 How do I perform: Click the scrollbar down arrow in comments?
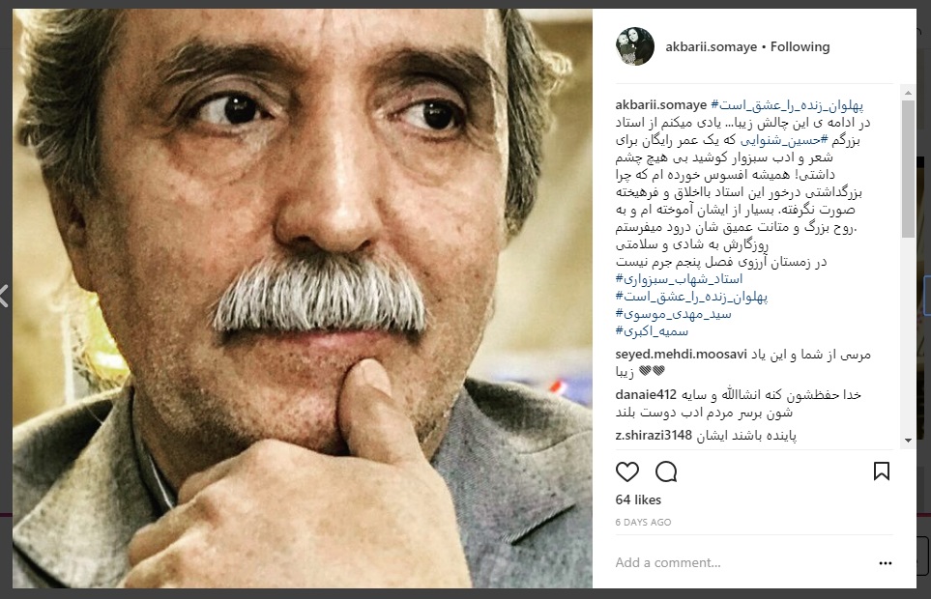click(x=908, y=440)
